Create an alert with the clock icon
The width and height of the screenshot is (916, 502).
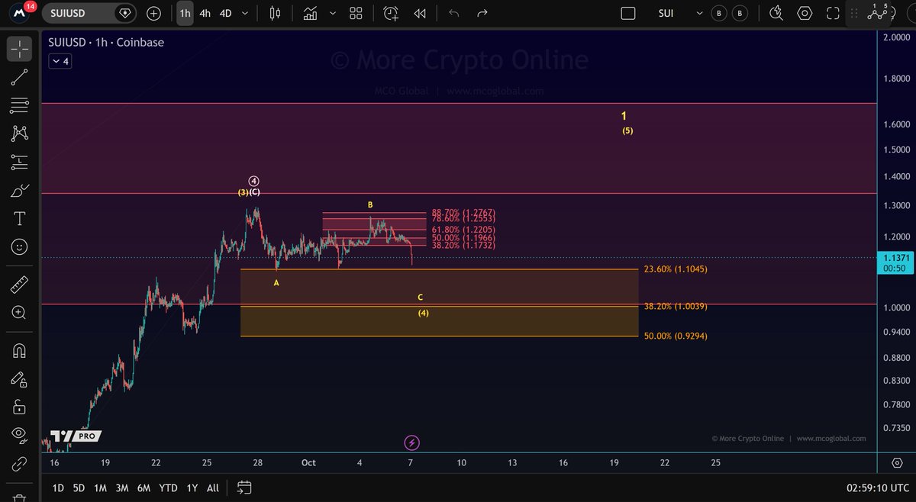[391, 13]
